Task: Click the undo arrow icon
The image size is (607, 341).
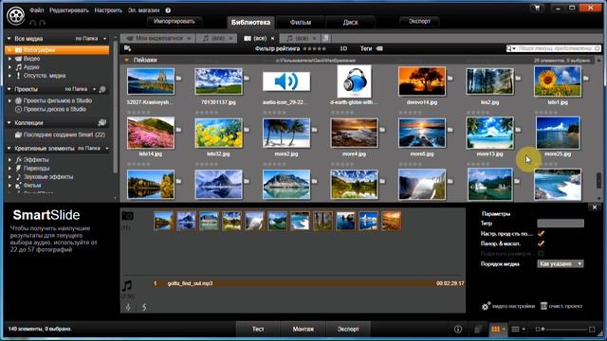Action: [32, 23]
